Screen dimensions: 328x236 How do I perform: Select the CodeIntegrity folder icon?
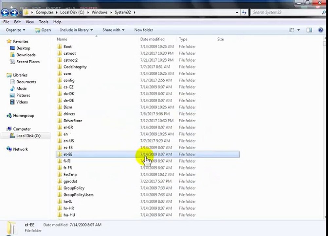[x=60, y=67]
